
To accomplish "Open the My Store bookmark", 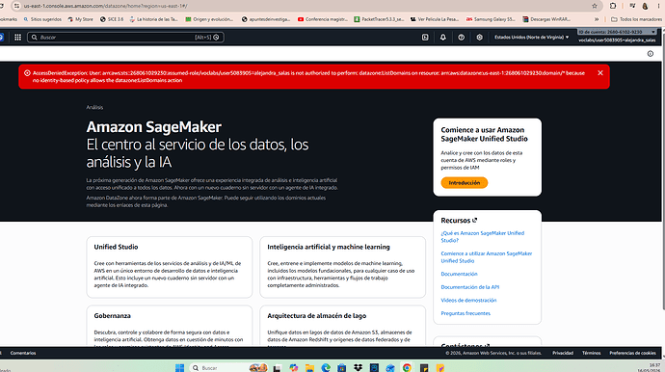I will [x=80, y=19].
